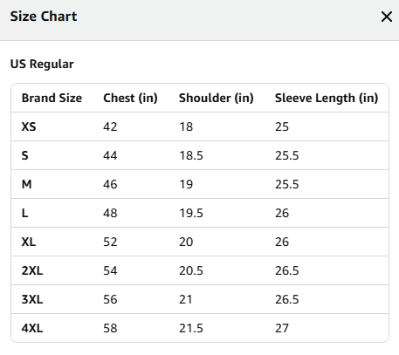Select the XS size row label
The height and width of the screenshot is (355, 399).
point(29,126)
